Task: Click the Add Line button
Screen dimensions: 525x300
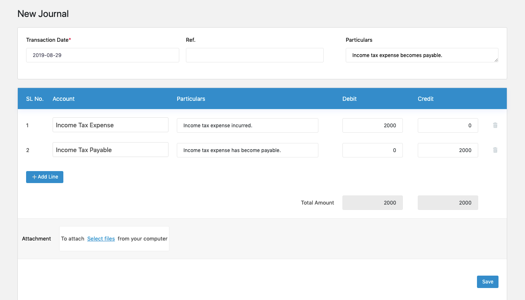Action: tap(45, 177)
